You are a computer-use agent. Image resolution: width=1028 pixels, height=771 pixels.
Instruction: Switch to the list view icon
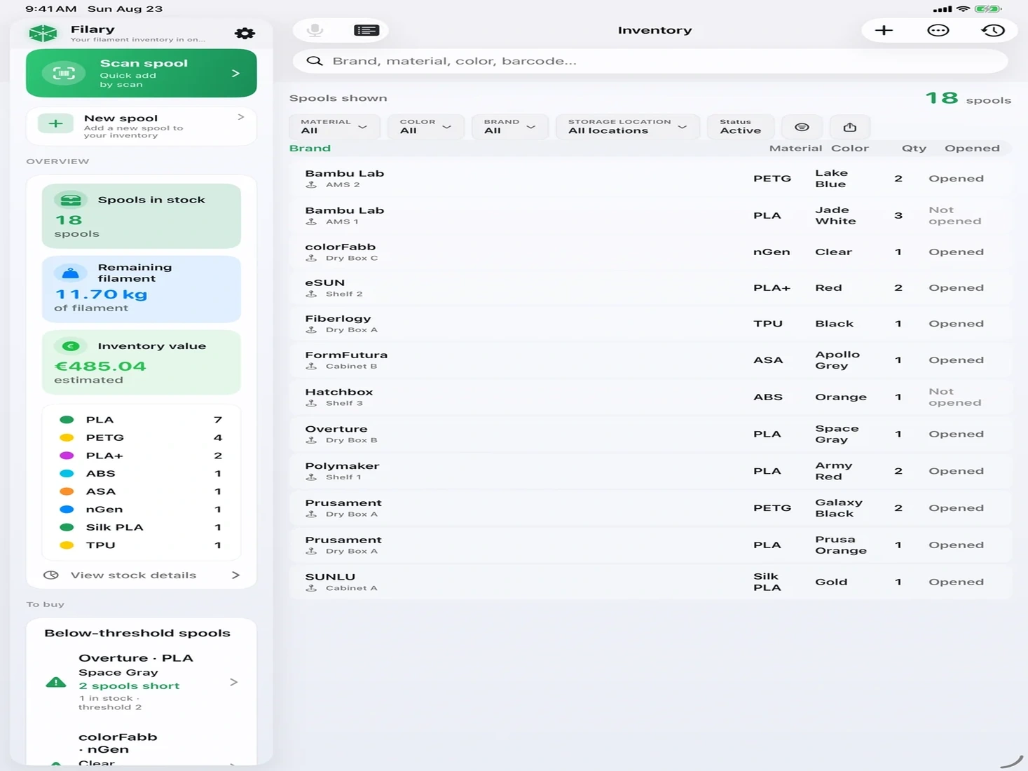pyautogui.click(x=366, y=30)
